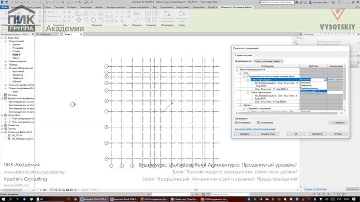Click the Show button in dialog
Viewport: 360px width, 202px height.
245,134
